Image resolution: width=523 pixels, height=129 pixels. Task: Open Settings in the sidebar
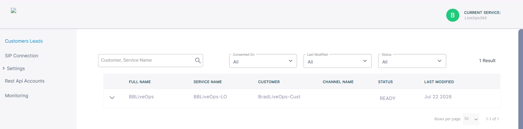coord(16,68)
